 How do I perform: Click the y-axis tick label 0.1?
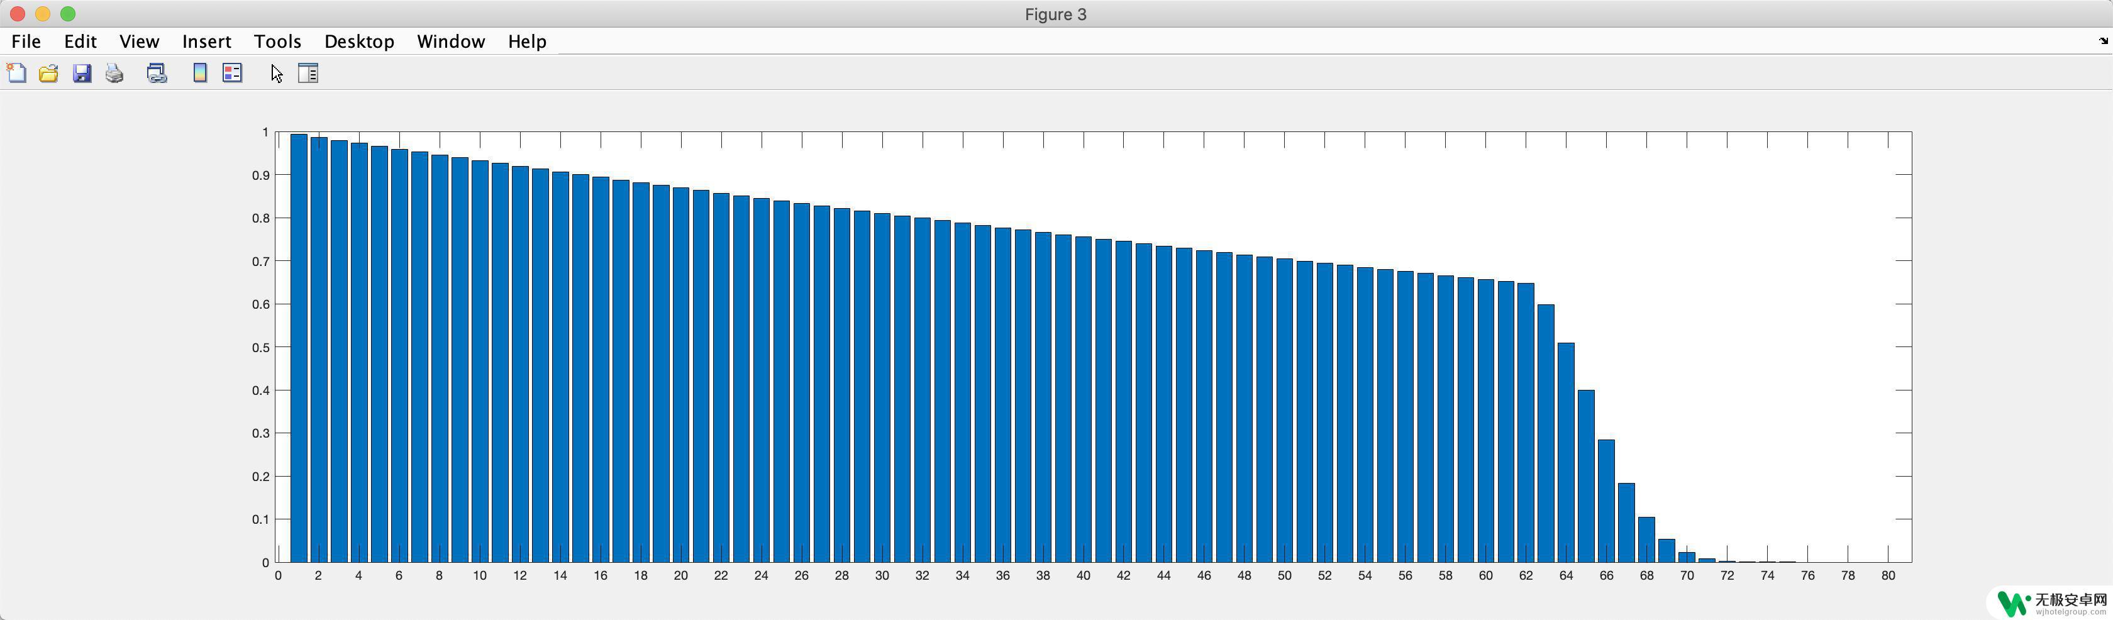coord(261,520)
